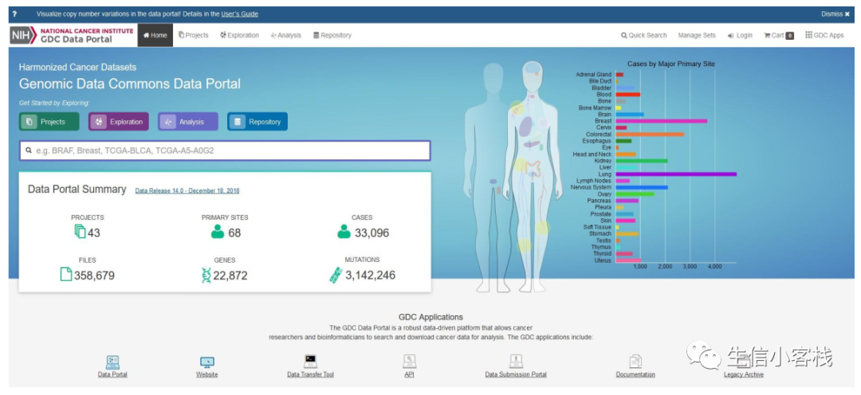Click the Data Submission Portal icon

coord(516,361)
